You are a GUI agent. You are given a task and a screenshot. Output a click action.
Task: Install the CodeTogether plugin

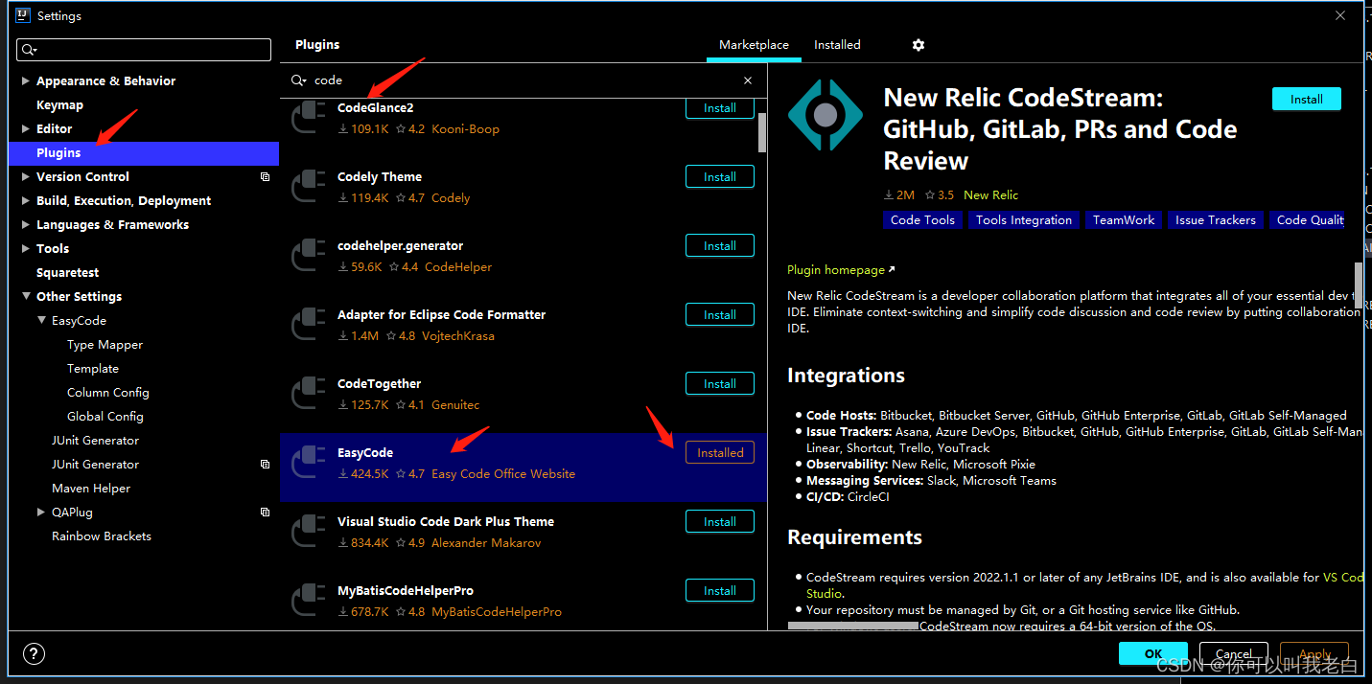click(720, 384)
